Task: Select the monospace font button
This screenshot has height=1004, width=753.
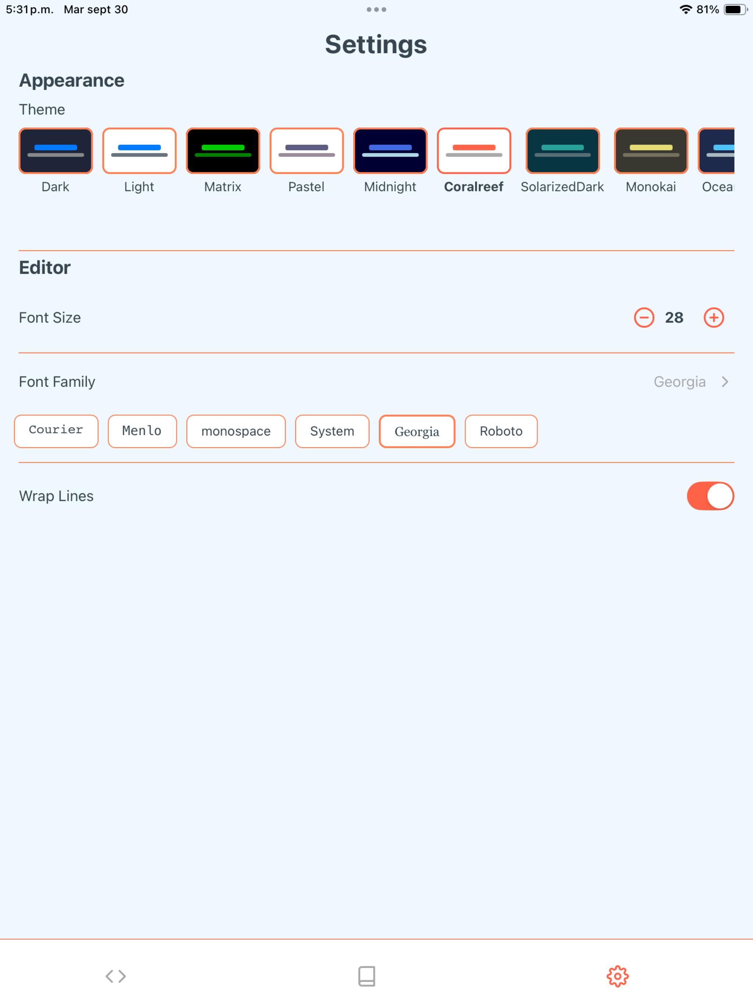Action: (x=236, y=431)
